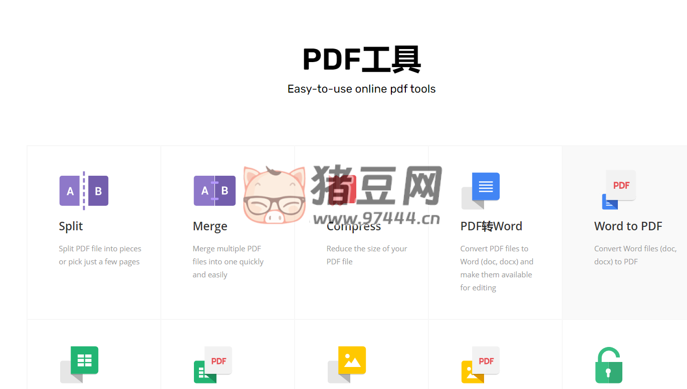Open the Merge tool via its title

point(210,226)
